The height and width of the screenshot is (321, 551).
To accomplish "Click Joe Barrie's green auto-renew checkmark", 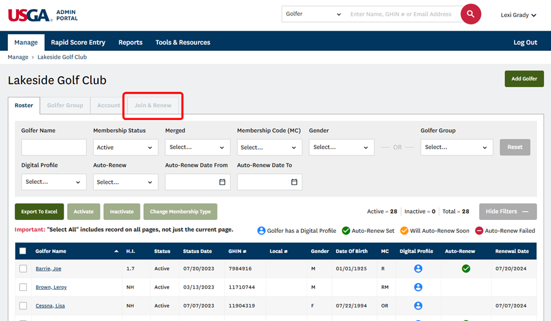I will pos(466,268).
